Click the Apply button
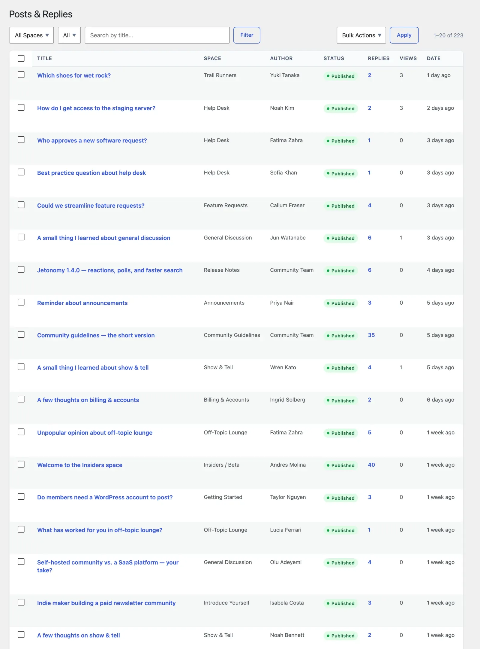Screen dimensions: 480x649 (x=404, y=35)
